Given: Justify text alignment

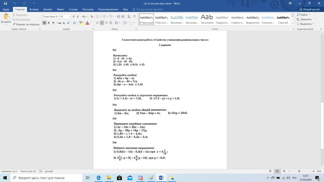Looking at the screenshot, I should 111,23.
